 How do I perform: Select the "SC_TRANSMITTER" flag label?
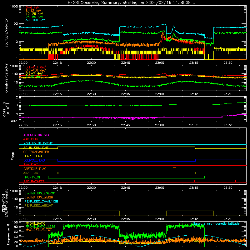pos(36,152)
